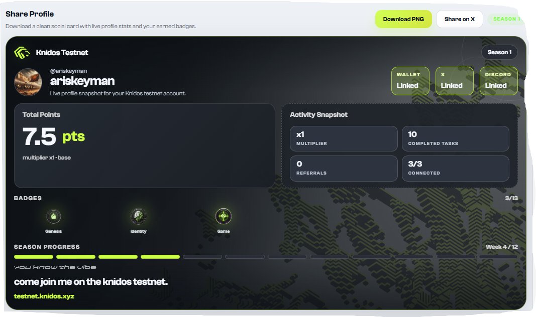Click the Knidos Testnet logo icon
The width and height of the screenshot is (536, 317).
tap(22, 53)
